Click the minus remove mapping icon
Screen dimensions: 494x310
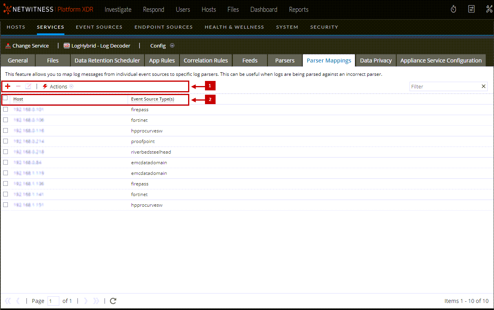18,86
